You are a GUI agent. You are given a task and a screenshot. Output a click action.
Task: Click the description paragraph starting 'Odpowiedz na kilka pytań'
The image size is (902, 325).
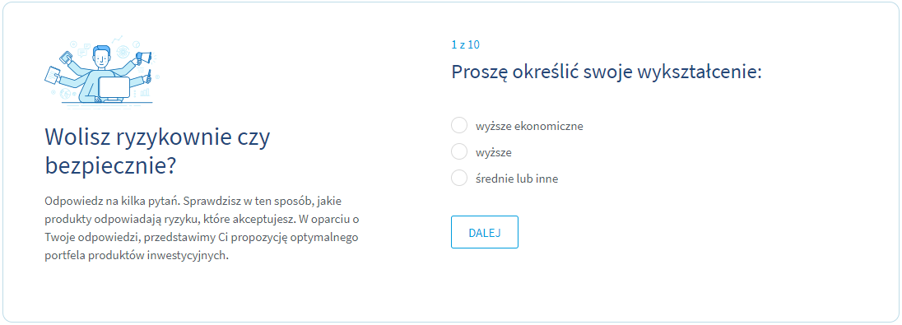[202, 229]
